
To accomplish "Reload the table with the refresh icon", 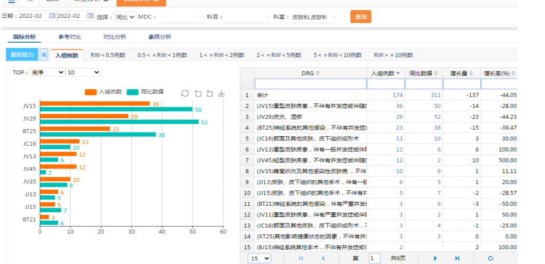I will tap(490, 258).
